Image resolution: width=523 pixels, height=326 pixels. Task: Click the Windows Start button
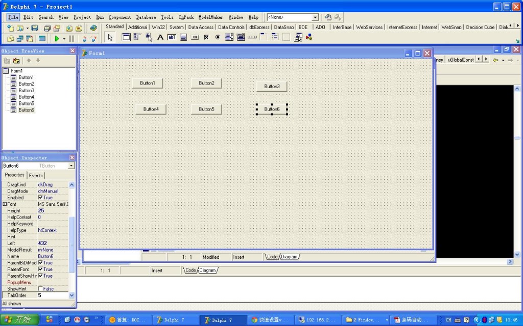tap(18, 319)
